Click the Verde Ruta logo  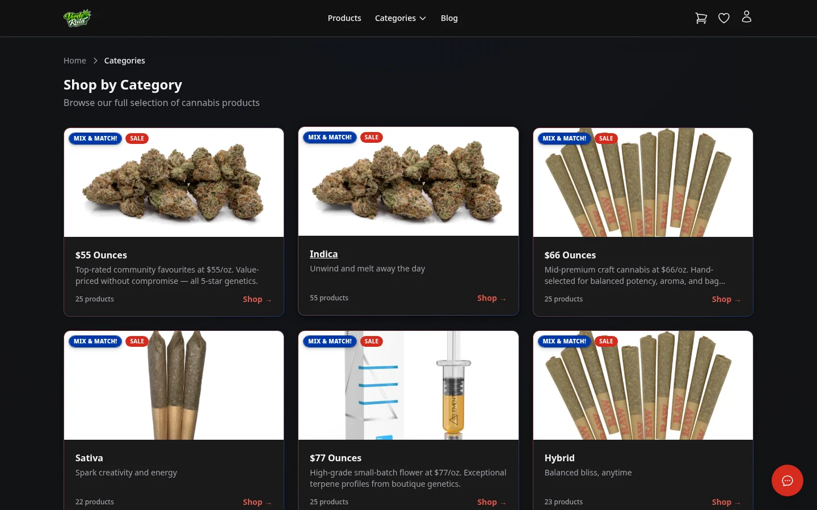pyautogui.click(x=77, y=18)
